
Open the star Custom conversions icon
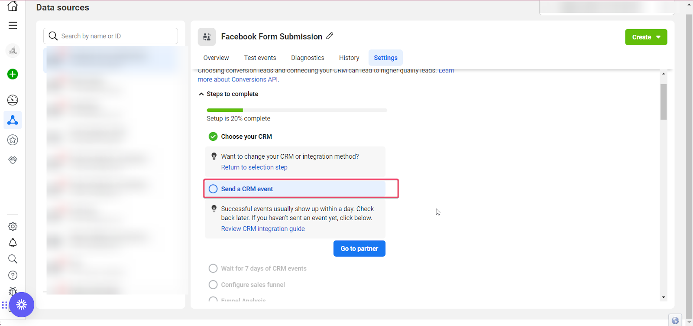[13, 140]
